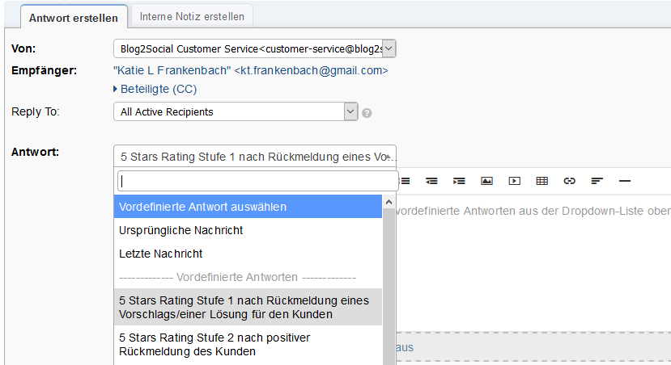Select Vordefinierte Antwort auswählen option
Image resolution: width=671 pixels, height=365 pixels.
[248, 207]
